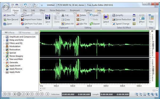Expand Restoration effects group
160x99 pixels.
tap(4, 50)
